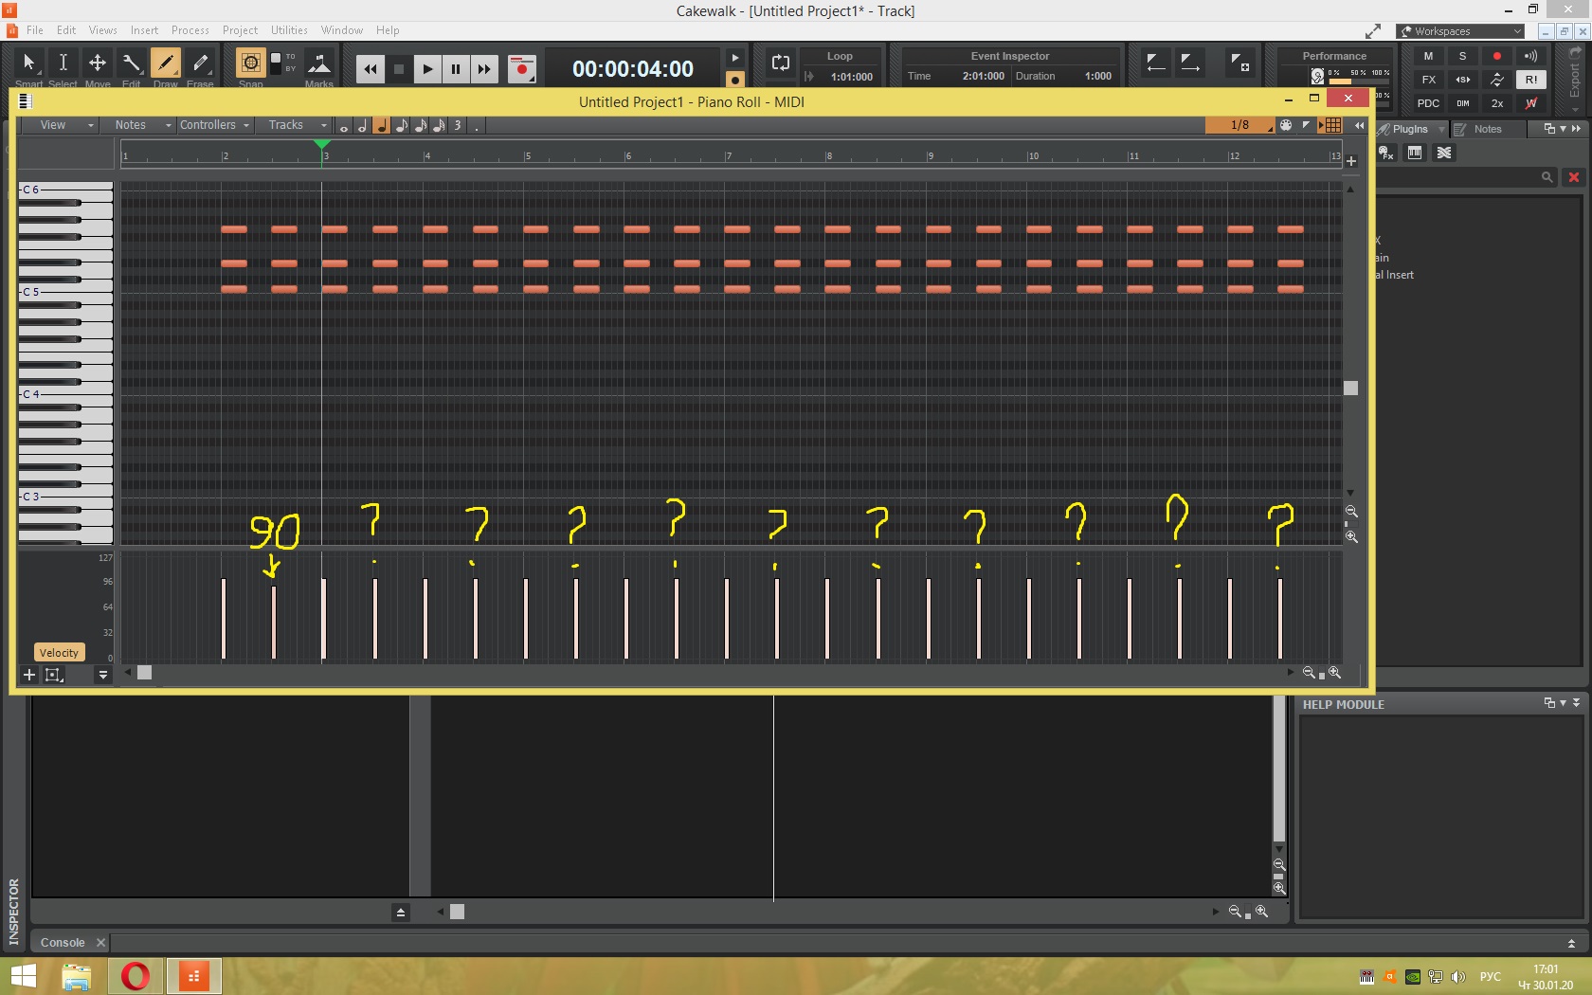Toggle input echo on all tracks
Viewport: 1592px width, 995px height.
[x=1531, y=56]
